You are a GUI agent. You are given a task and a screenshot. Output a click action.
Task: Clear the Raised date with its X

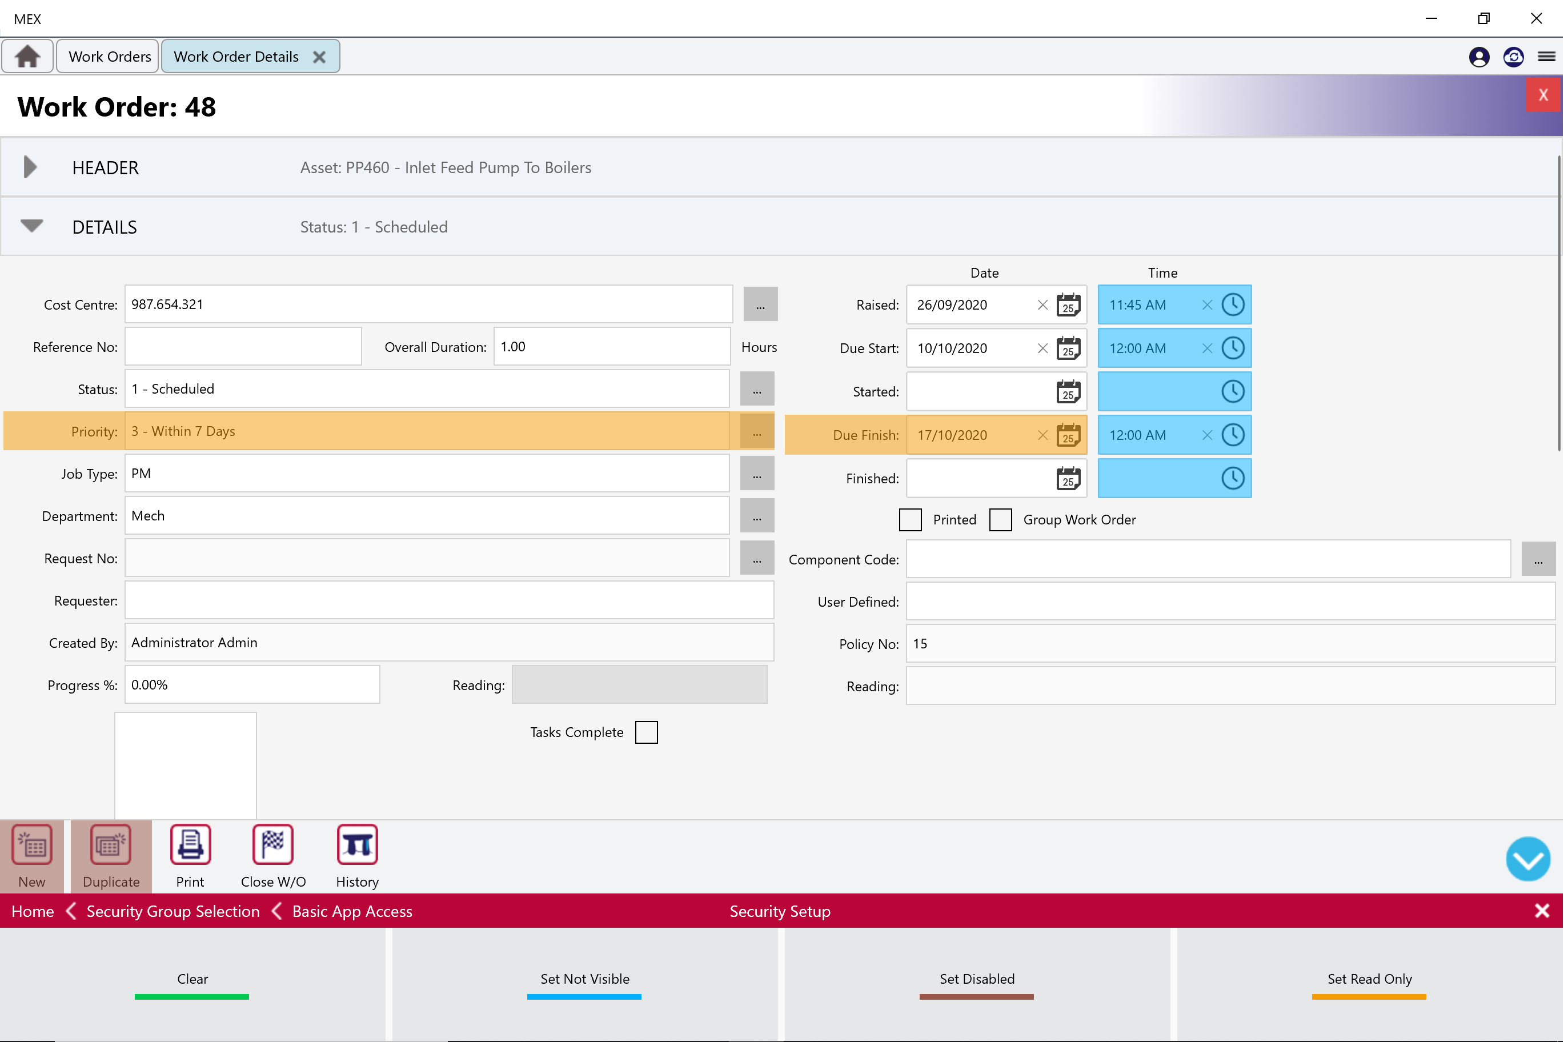pyautogui.click(x=1042, y=305)
